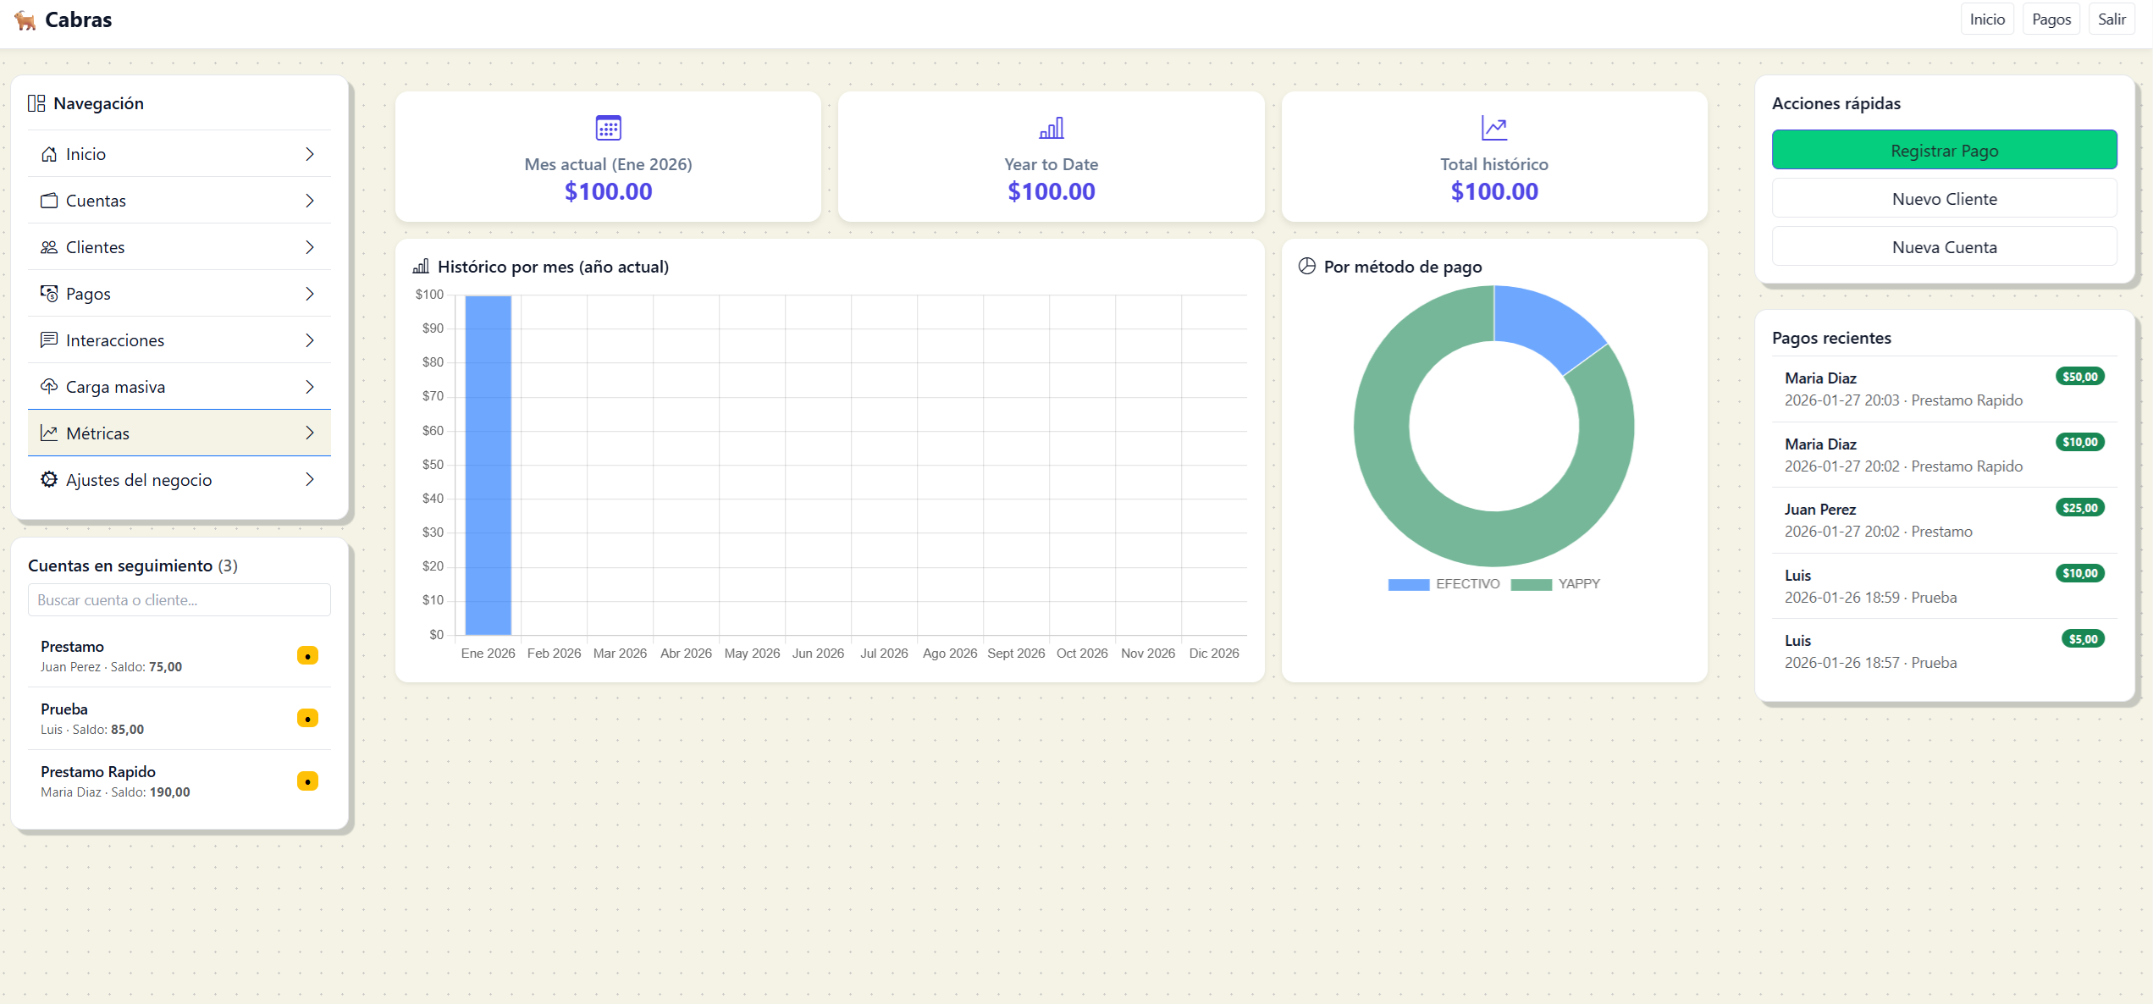Screen dimensions: 2153x1004
Task: Click the Clientes people icon
Action: pyautogui.click(x=49, y=247)
